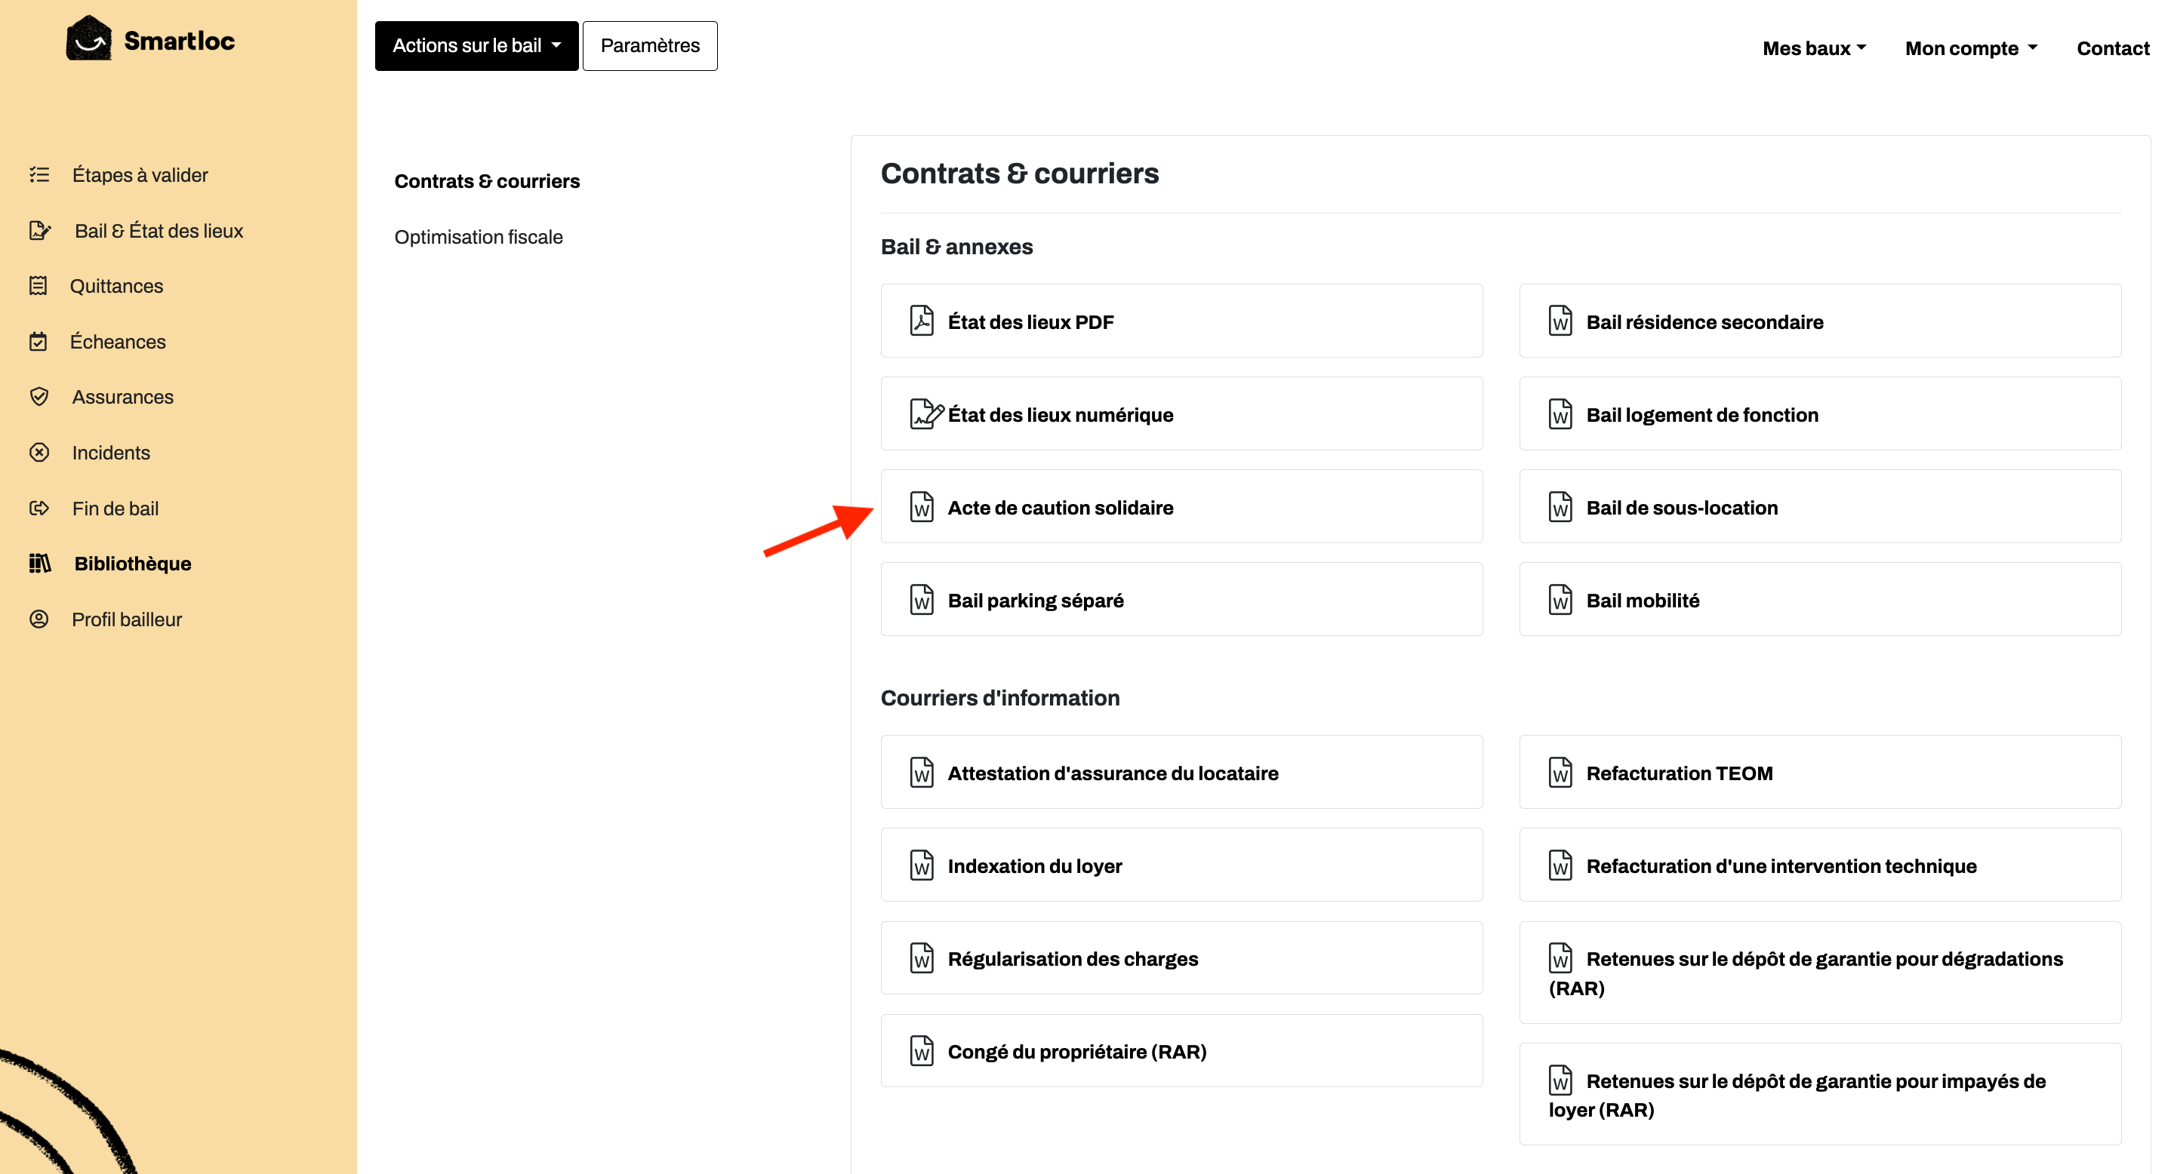Click the Incidents crossed-circle icon

(x=38, y=452)
